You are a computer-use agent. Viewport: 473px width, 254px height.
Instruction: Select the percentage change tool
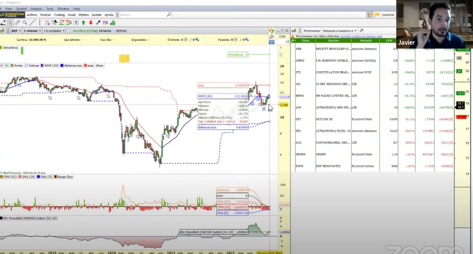pyautogui.click(x=105, y=23)
